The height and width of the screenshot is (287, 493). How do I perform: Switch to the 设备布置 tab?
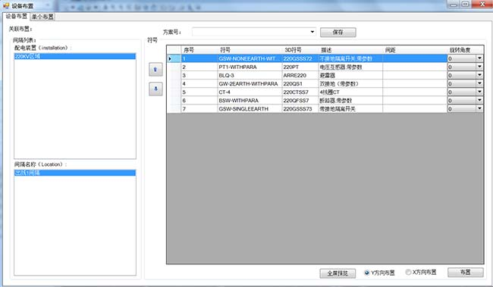click(x=16, y=17)
